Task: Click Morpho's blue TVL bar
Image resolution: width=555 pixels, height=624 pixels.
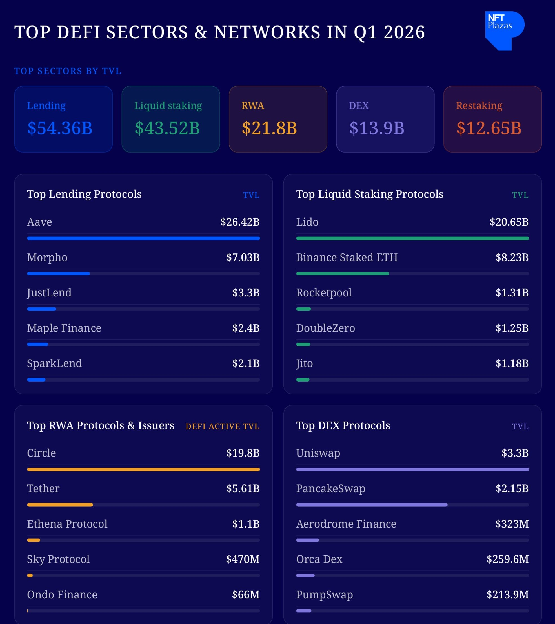Action: click(x=58, y=274)
